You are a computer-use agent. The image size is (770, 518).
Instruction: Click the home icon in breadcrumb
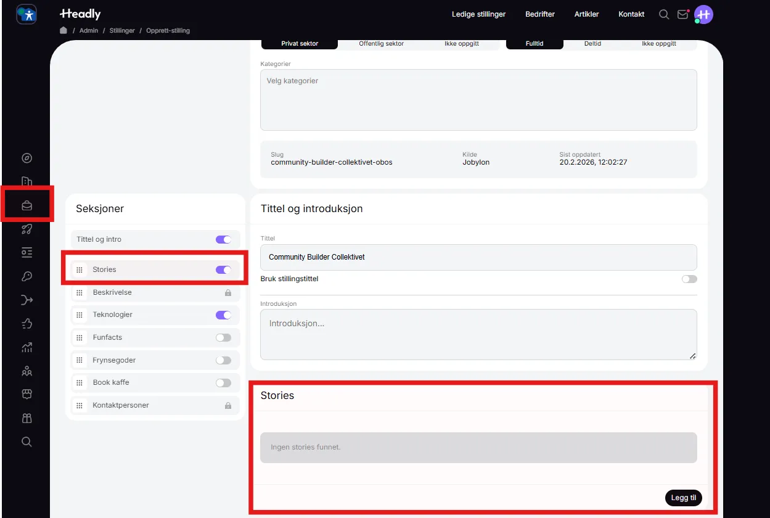point(63,30)
